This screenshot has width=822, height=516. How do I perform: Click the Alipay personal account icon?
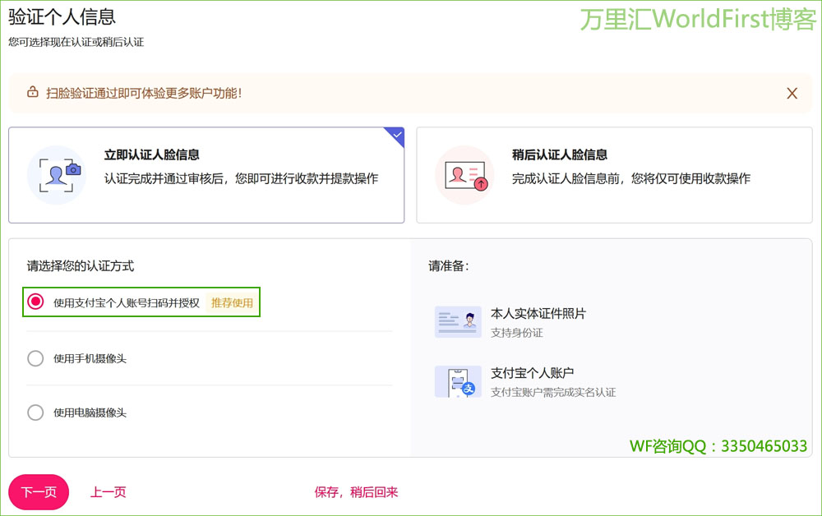point(458,381)
